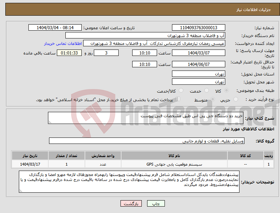Viewport: 280px width, 213px height.
Task: Select the کالا radio button
Action: point(226,90)
